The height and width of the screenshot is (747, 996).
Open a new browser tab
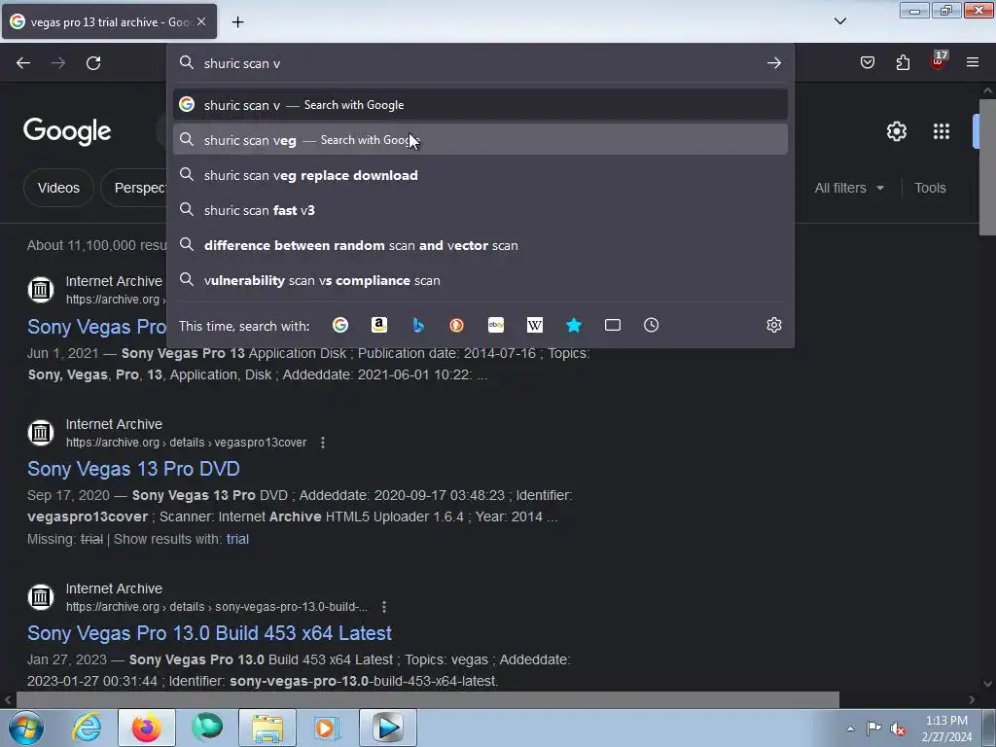(x=237, y=22)
